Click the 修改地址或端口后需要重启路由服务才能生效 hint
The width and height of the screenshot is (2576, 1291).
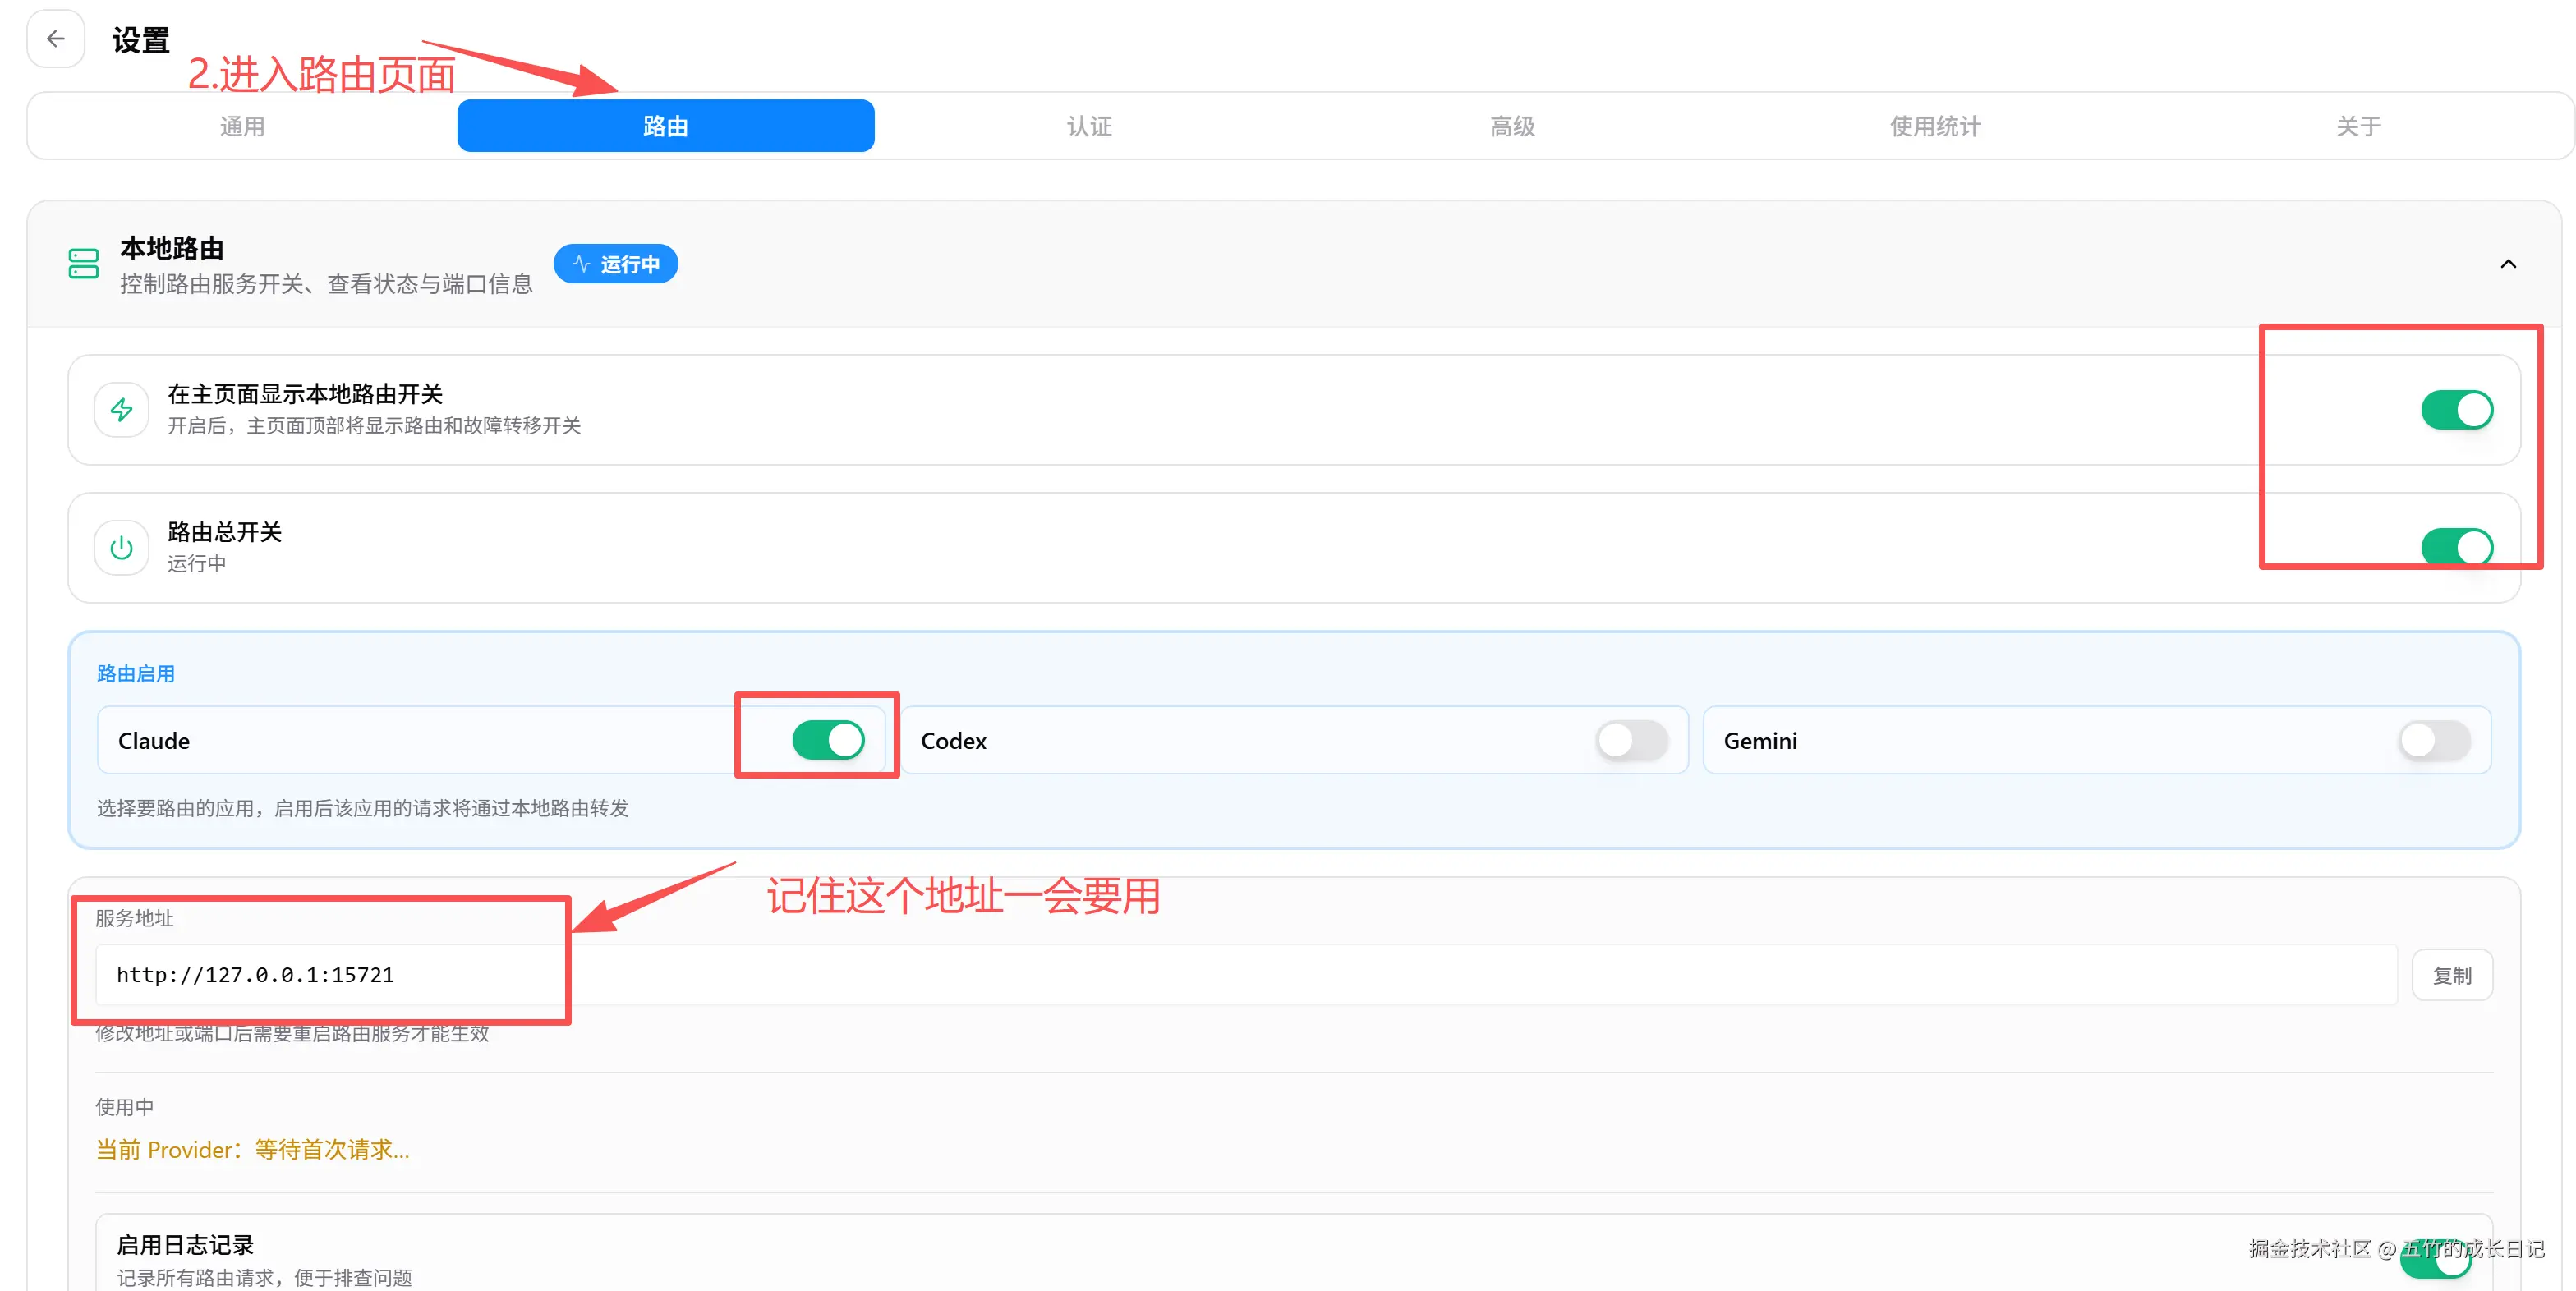click(x=292, y=1033)
